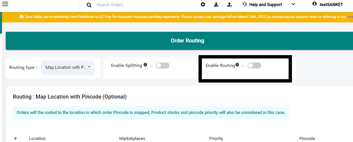353x142 pixels.
Task: Click the Priority column header
Action: 216,138
